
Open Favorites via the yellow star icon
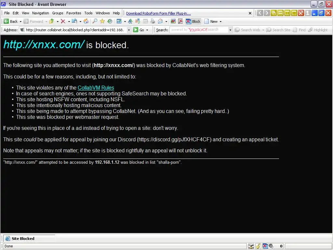coord(102,21)
